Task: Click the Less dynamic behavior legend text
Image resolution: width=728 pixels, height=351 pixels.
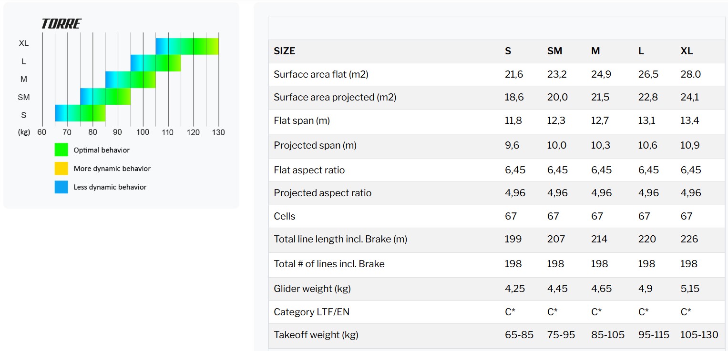Action: (110, 187)
